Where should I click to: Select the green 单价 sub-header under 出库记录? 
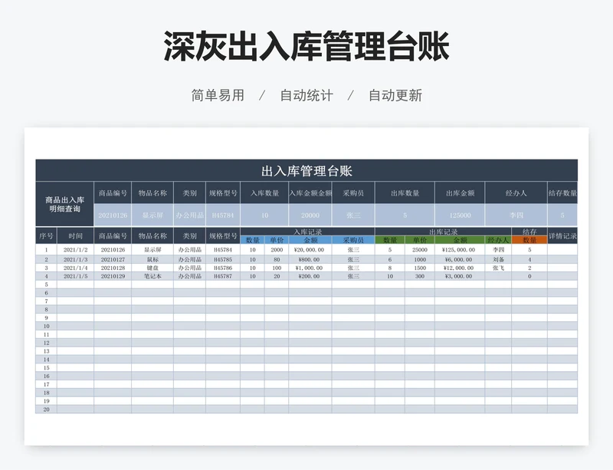pyautogui.click(x=419, y=240)
